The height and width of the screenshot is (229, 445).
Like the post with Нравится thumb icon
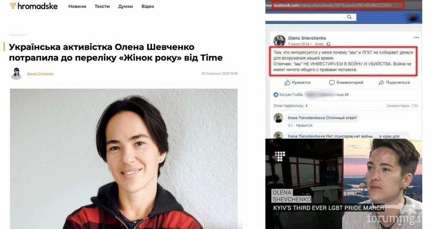point(298,83)
